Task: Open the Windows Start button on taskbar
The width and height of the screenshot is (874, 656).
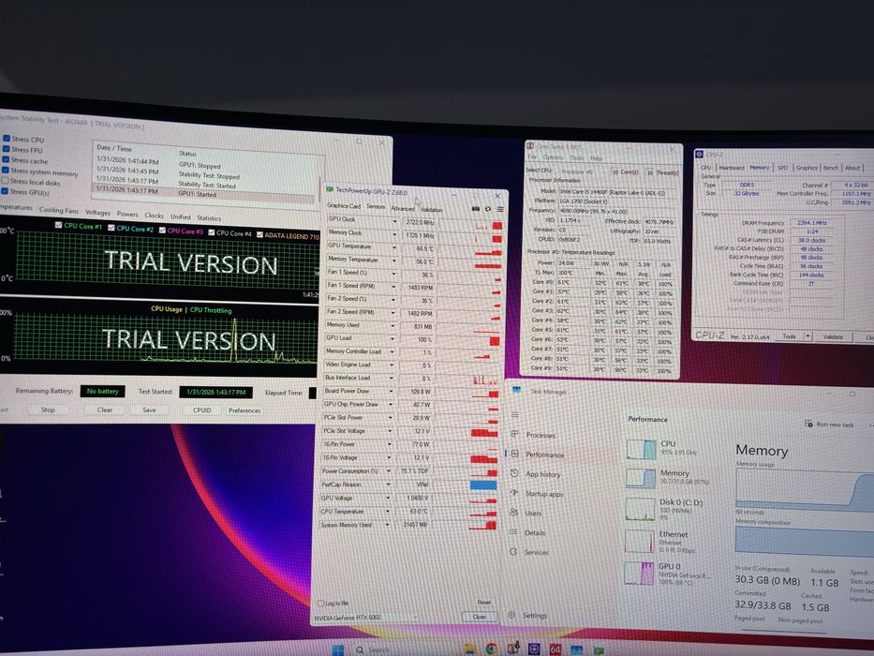Action: point(338,649)
